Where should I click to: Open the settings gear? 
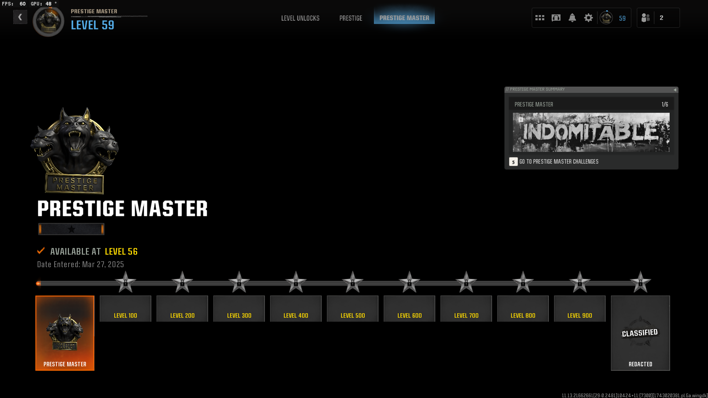[588, 18]
